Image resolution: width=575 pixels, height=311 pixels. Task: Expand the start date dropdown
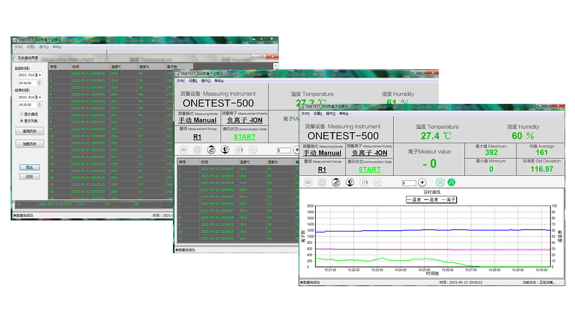coord(40,75)
